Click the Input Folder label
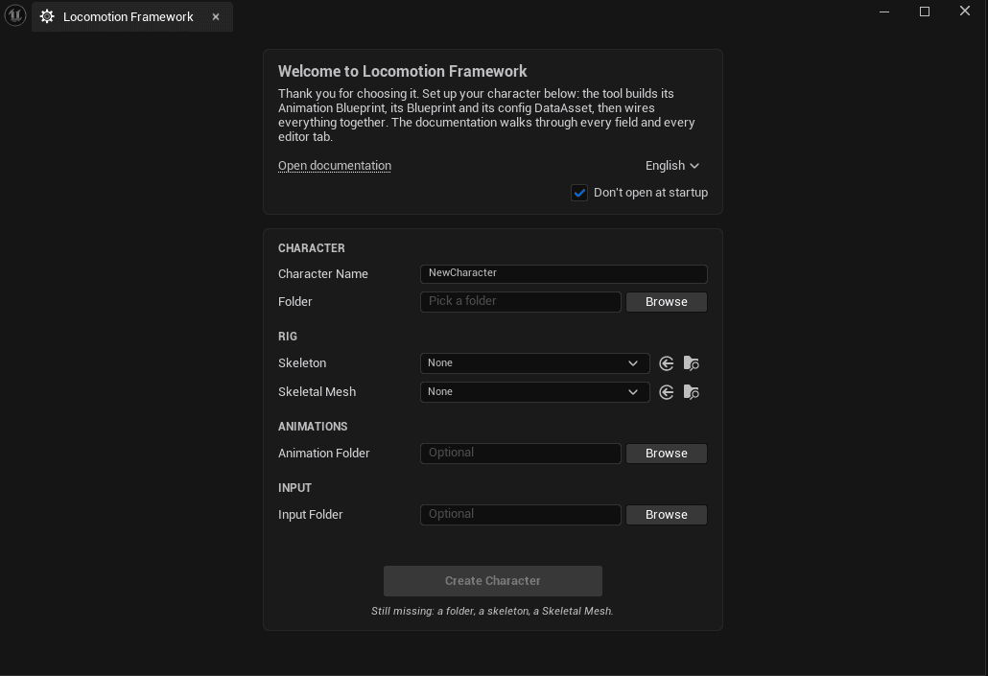The image size is (988, 676). pos(310,515)
